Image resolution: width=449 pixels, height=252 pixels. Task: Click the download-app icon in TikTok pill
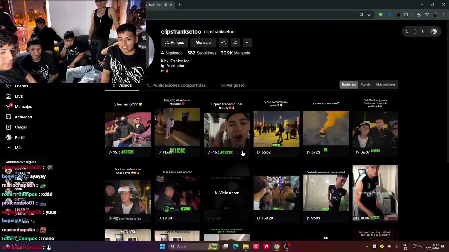422,31
